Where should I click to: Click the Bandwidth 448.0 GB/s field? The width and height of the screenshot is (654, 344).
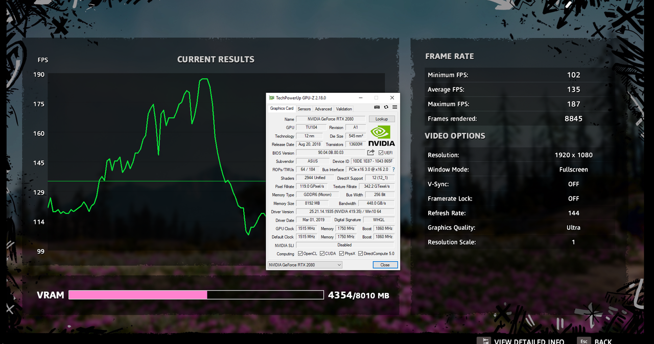(376, 203)
